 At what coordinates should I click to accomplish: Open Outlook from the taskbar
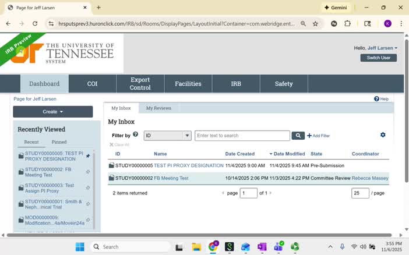point(245,247)
